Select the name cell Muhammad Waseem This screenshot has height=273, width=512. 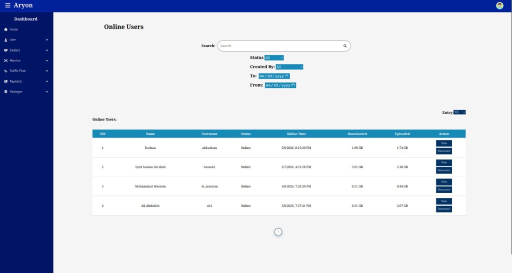[x=150, y=186]
